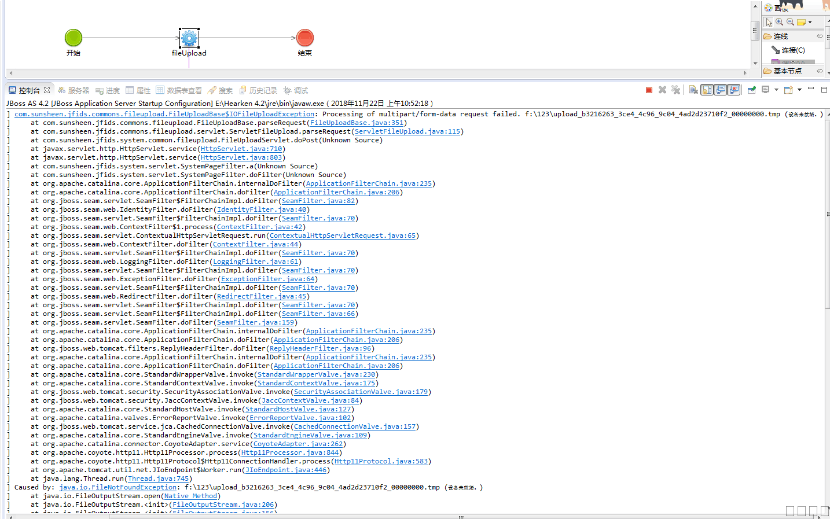Pin the console with the green pin icon
The height and width of the screenshot is (519, 830).
752,90
